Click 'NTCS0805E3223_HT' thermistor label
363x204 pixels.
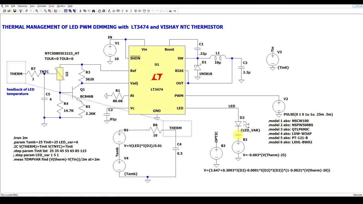[x=62, y=53]
